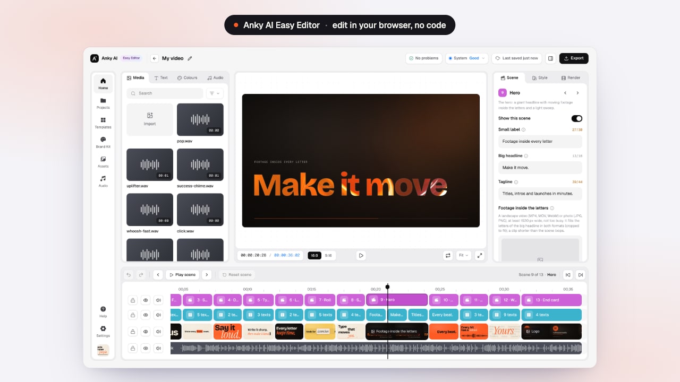The height and width of the screenshot is (382, 680).
Task: Hide the top timeline track with its eye icon
Action: pos(146,300)
